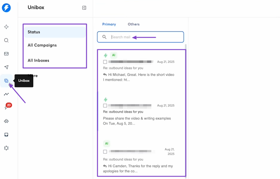The height and width of the screenshot is (179, 280).
Task: Open the sparkle copilot icon in sidebar
Action: click(6, 27)
